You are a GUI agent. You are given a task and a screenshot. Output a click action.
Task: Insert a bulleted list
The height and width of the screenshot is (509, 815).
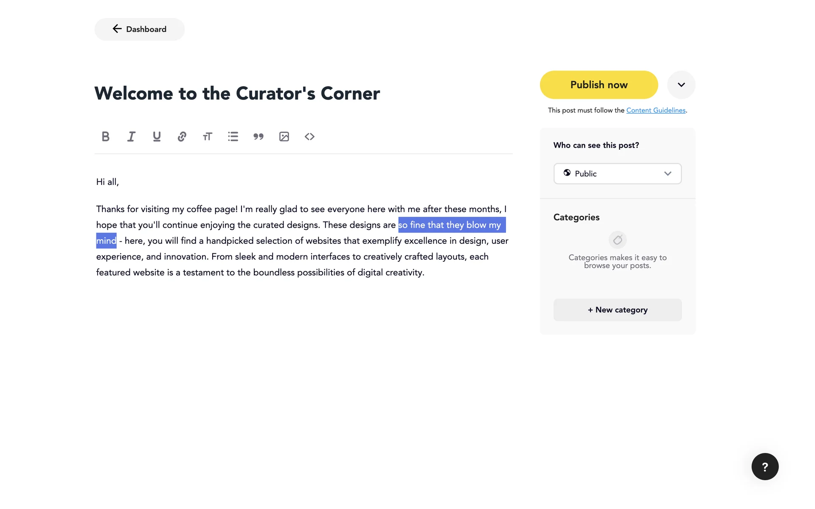click(x=233, y=137)
